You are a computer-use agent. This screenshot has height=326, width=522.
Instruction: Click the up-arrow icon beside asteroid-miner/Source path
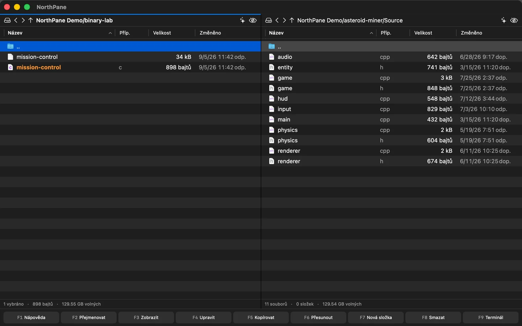coord(292,20)
